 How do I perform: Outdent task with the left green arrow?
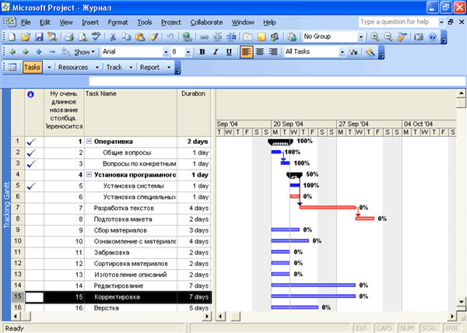click(x=12, y=52)
